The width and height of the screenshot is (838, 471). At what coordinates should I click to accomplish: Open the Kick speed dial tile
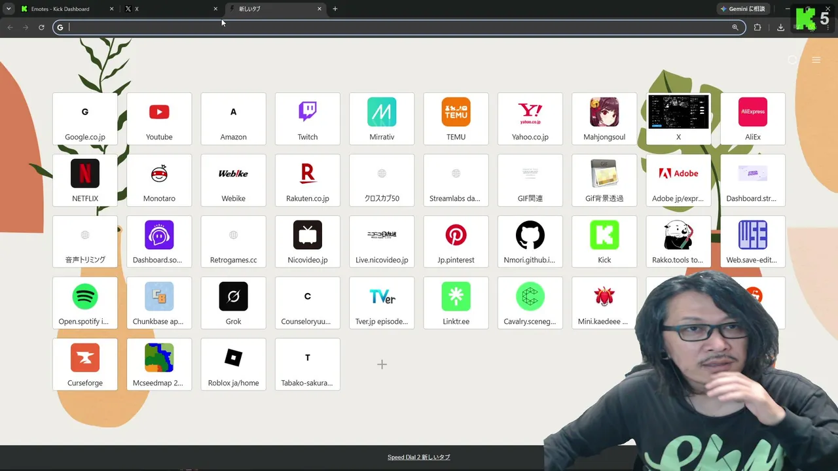pos(604,241)
